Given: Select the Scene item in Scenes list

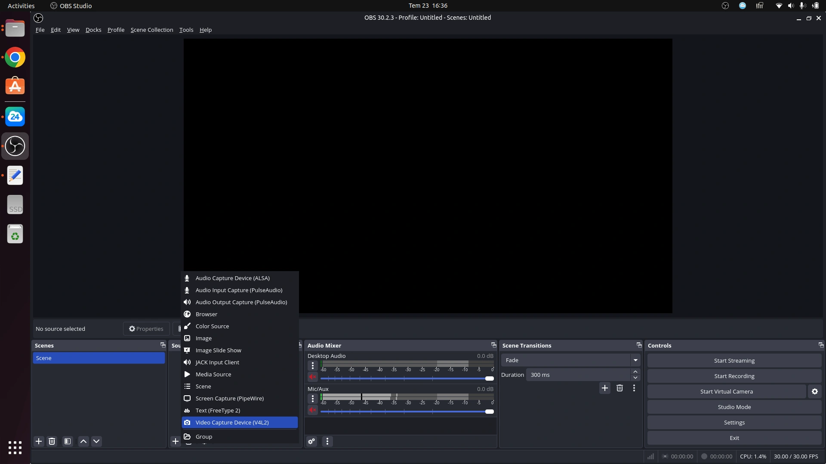Looking at the screenshot, I should [x=99, y=358].
